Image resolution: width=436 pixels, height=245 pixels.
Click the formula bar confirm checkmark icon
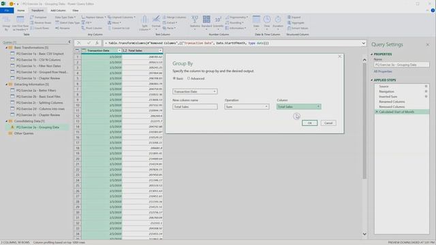(89, 43)
